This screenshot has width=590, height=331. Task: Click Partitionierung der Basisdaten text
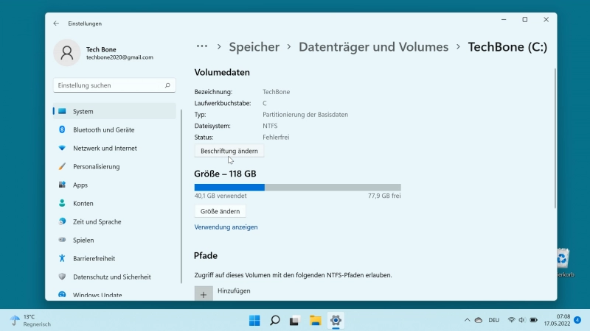(305, 115)
